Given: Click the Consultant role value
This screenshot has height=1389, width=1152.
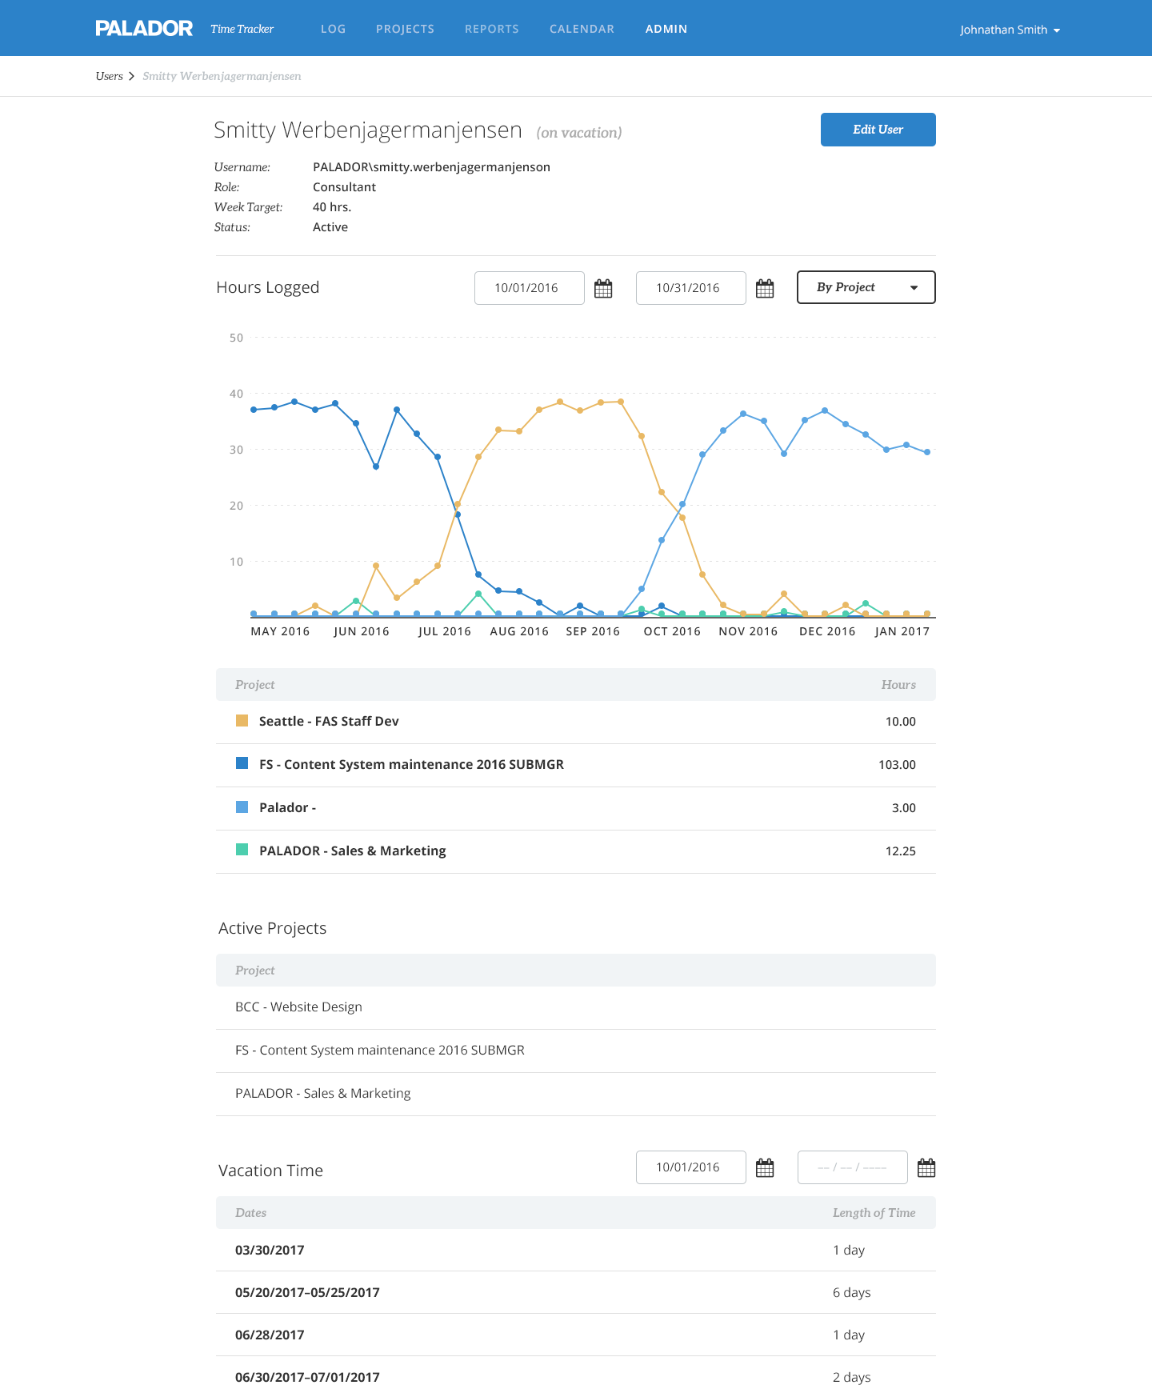Looking at the screenshot, I should pos(344,187).
